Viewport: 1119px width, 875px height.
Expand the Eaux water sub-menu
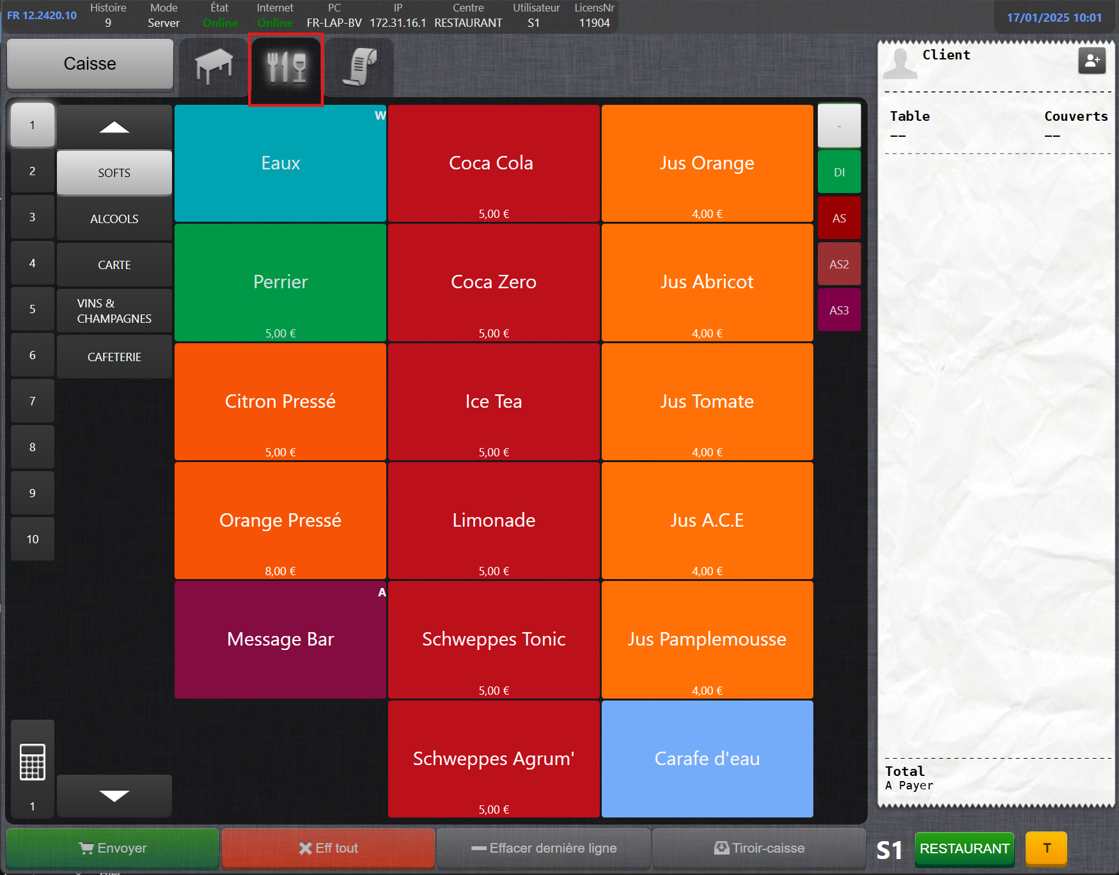click(280, 164)
